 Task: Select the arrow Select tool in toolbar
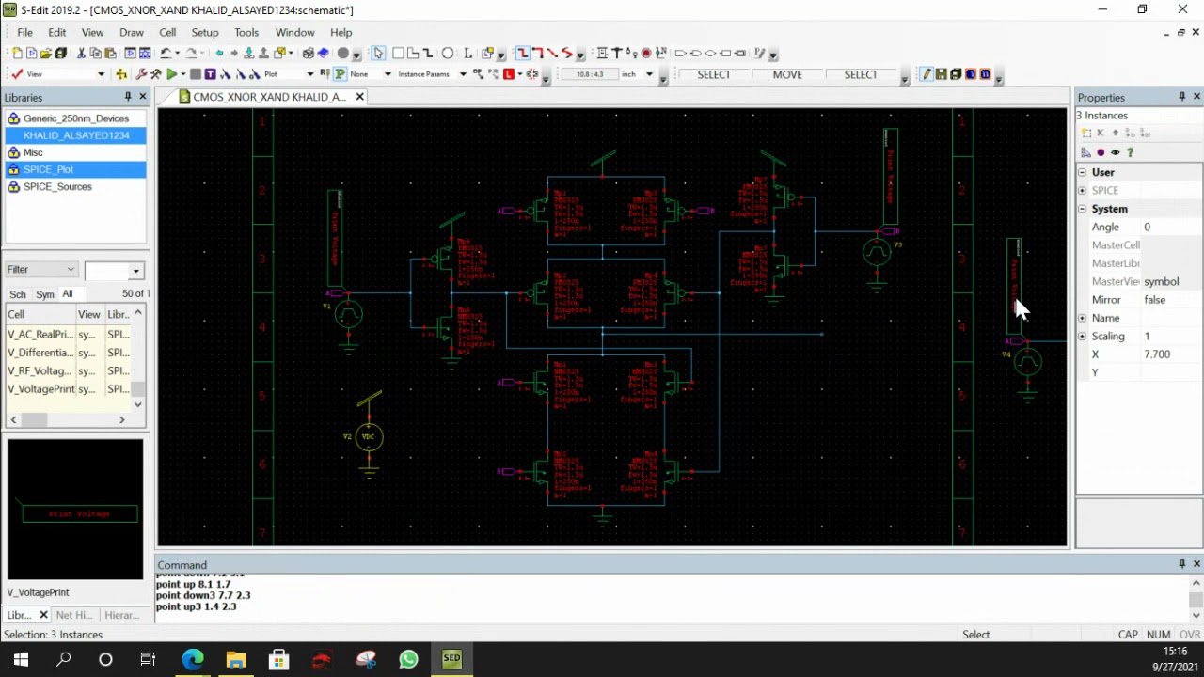tap(378, 53)
